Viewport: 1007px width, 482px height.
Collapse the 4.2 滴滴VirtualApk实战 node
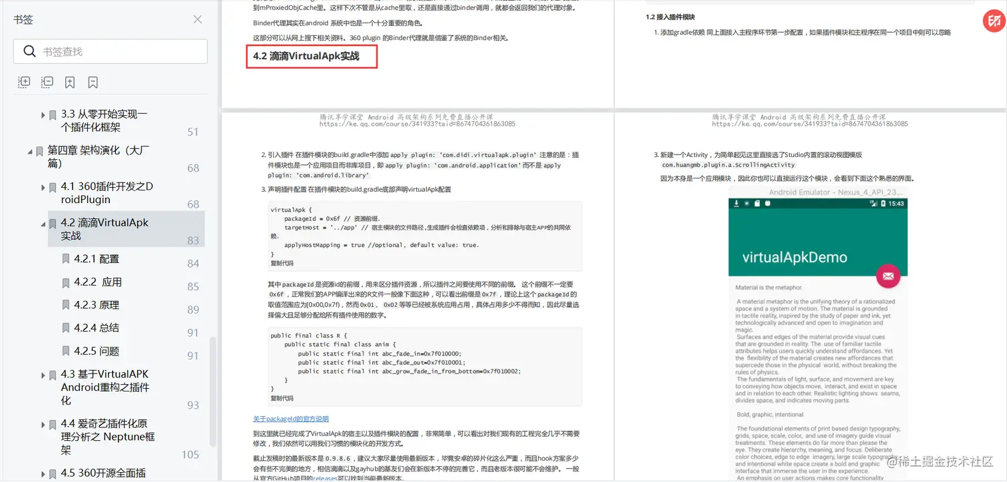coord(43,223)
